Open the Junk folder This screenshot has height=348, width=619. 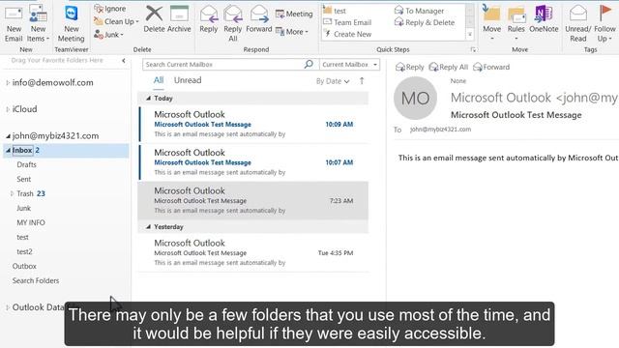(x=23, y=208)
